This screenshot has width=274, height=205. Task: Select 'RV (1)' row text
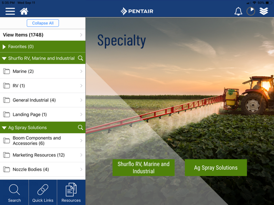coord(19,86)
